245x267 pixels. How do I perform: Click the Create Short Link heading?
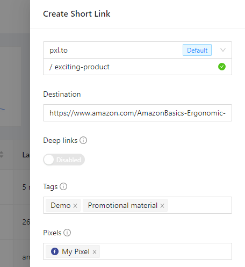[x=76, y=14]
